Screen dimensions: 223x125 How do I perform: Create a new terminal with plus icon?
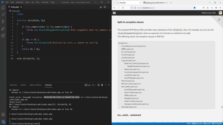click(93, 85)
